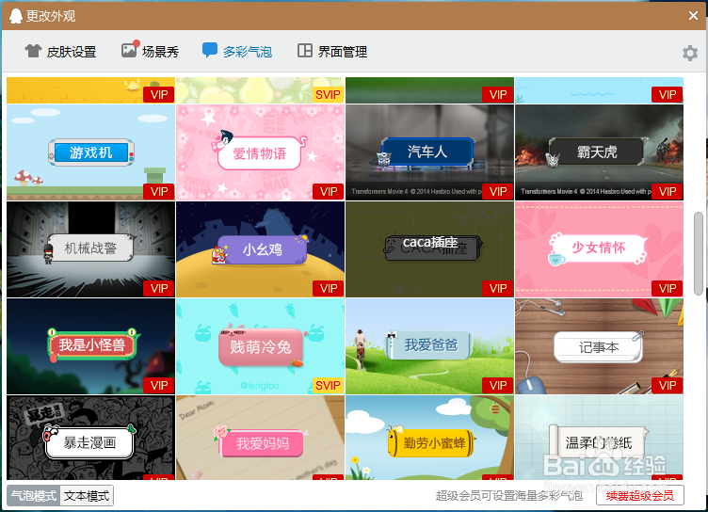
Task: Select 文本模式 mode
Action: (x=87, y=496)
